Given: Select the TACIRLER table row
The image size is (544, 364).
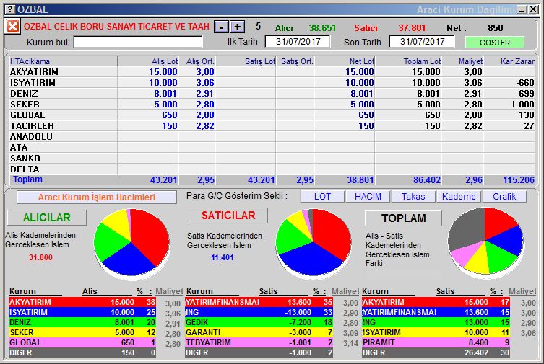Looking at the screenshot, I should pos(272,125).
